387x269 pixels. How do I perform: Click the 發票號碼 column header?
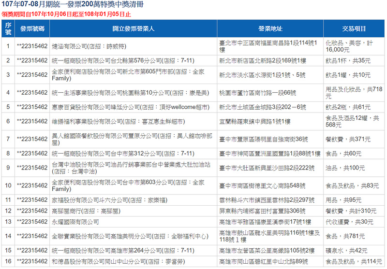32,28
